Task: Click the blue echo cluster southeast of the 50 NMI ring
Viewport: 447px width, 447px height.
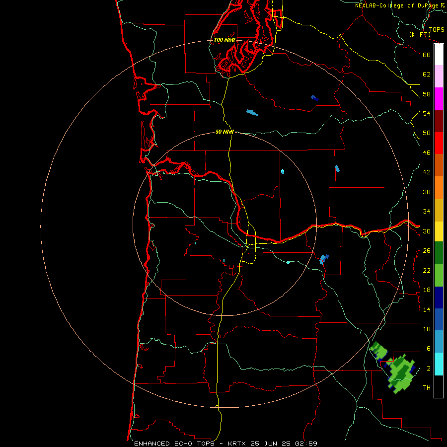Action: [x=323, y=260]
